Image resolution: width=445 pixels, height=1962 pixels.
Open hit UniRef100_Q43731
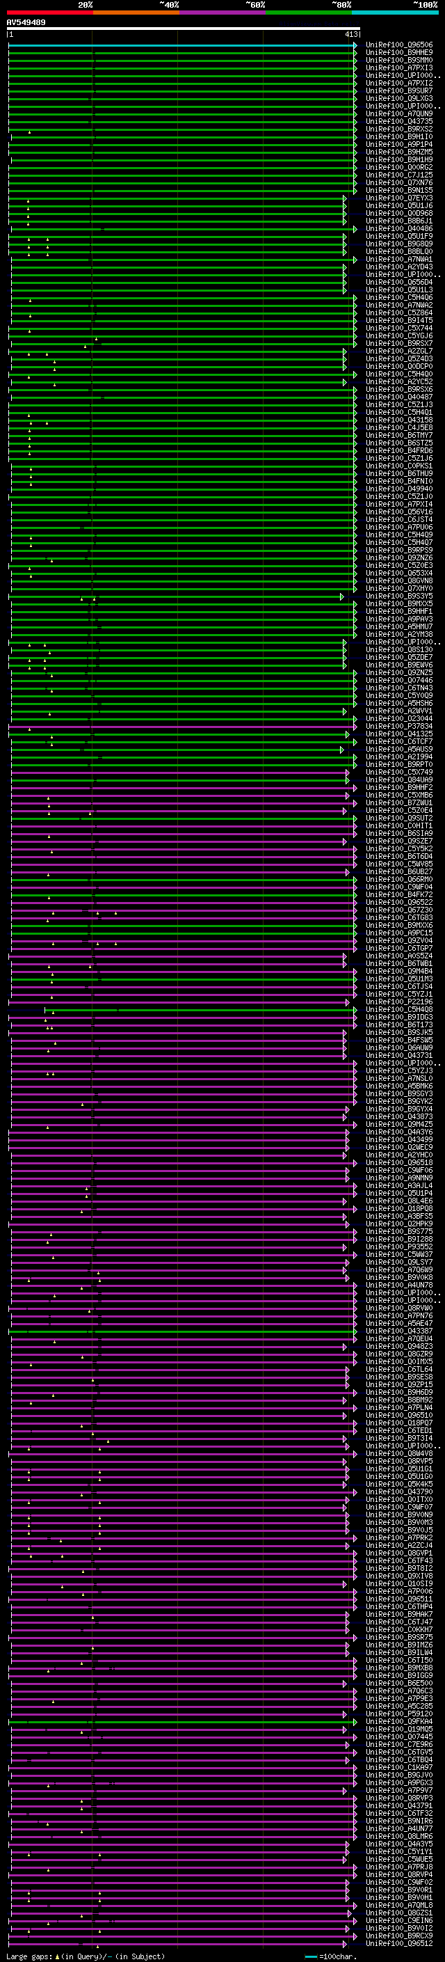click(x=399, y=1056)
